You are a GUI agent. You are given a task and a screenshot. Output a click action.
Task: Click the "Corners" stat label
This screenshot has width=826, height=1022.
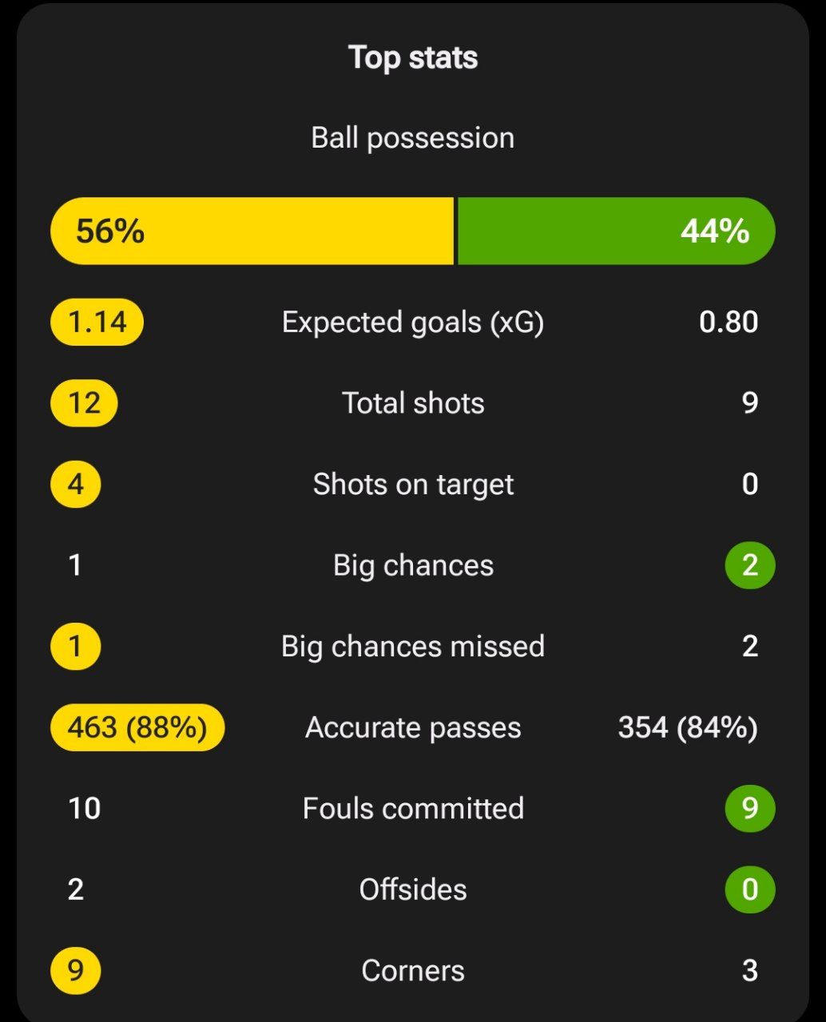point(413,970)
